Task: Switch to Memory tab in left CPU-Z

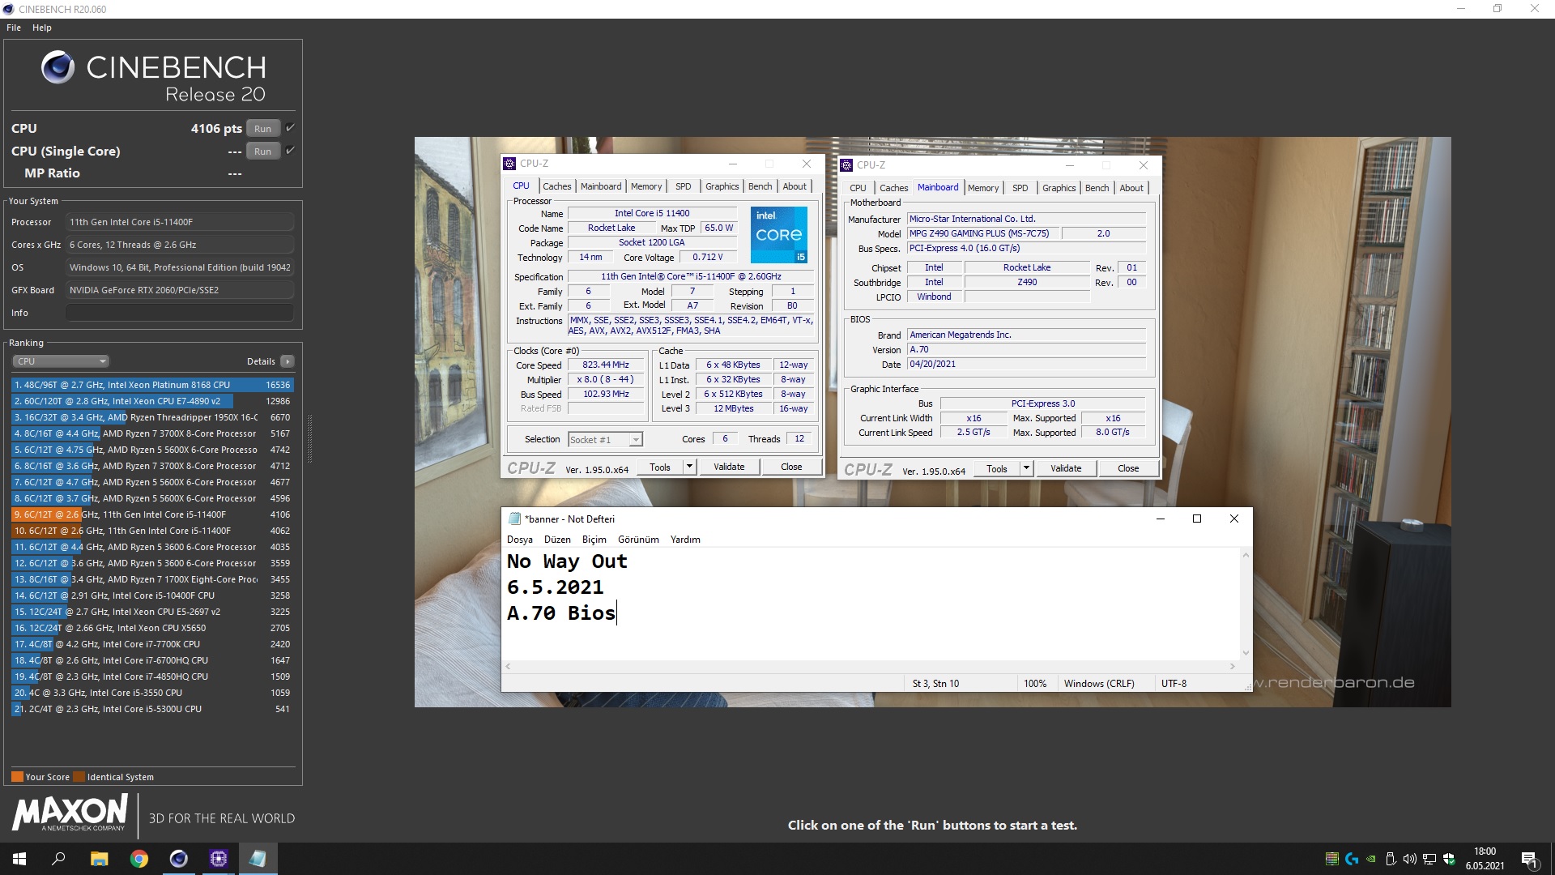Action: tap(646, 186)
